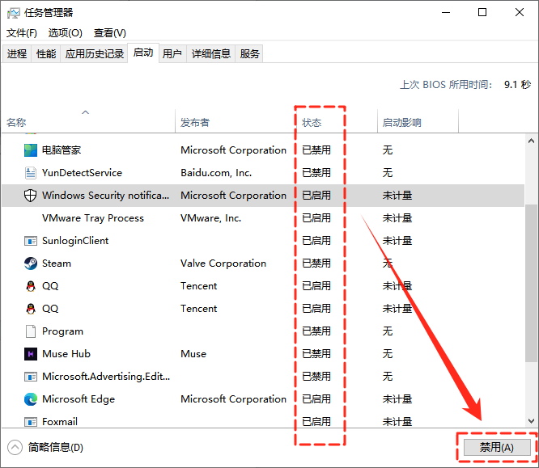The image size is (539, 468).
Task: Switch to the 进程 tab
Action: (17, 54)
